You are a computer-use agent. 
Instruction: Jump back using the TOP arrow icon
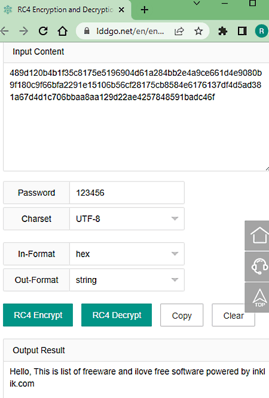257,298
